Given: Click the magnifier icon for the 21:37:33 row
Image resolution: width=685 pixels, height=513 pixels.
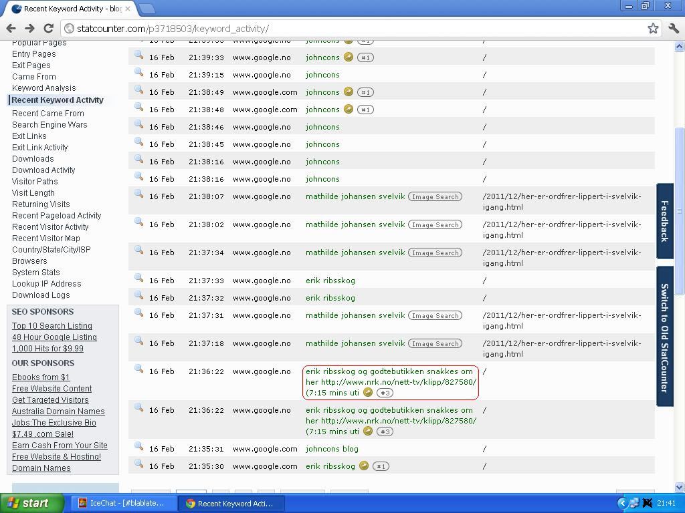Looking at the screenshot, I should [139, 278].
